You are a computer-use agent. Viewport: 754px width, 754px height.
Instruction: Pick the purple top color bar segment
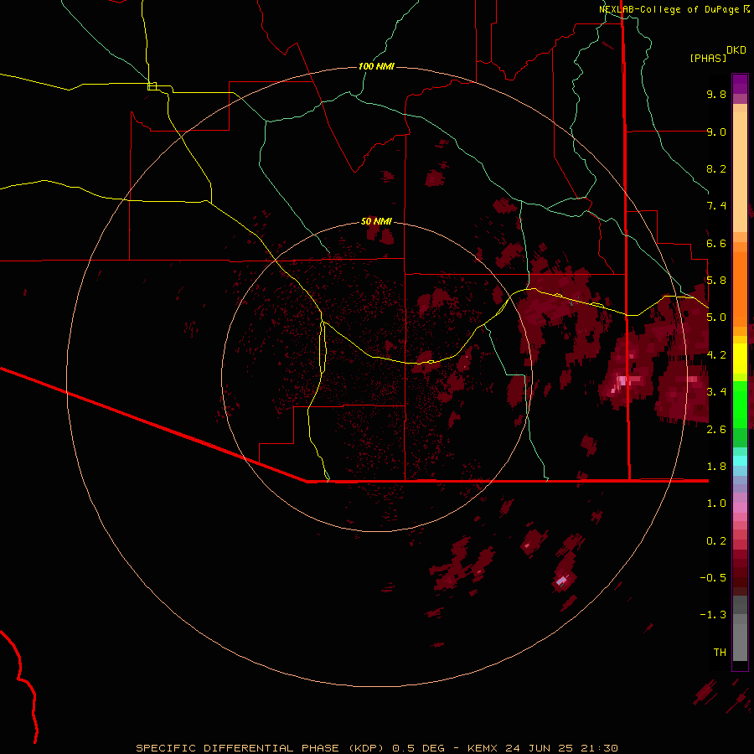740,84
